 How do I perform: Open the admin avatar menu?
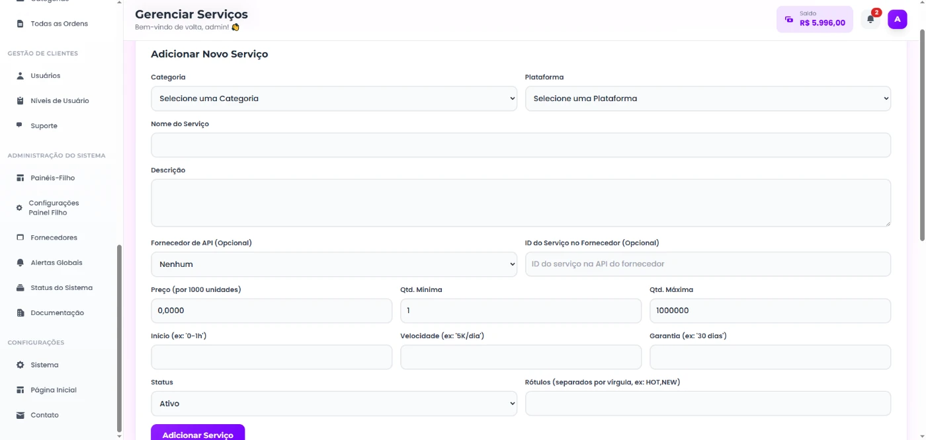(x=897, y=19)
